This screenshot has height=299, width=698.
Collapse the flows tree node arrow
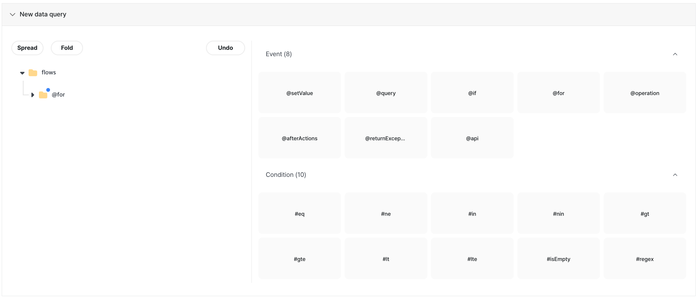22,73
